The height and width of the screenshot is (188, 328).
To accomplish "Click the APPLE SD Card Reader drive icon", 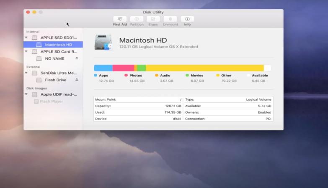I will click(x=34, y=51).
